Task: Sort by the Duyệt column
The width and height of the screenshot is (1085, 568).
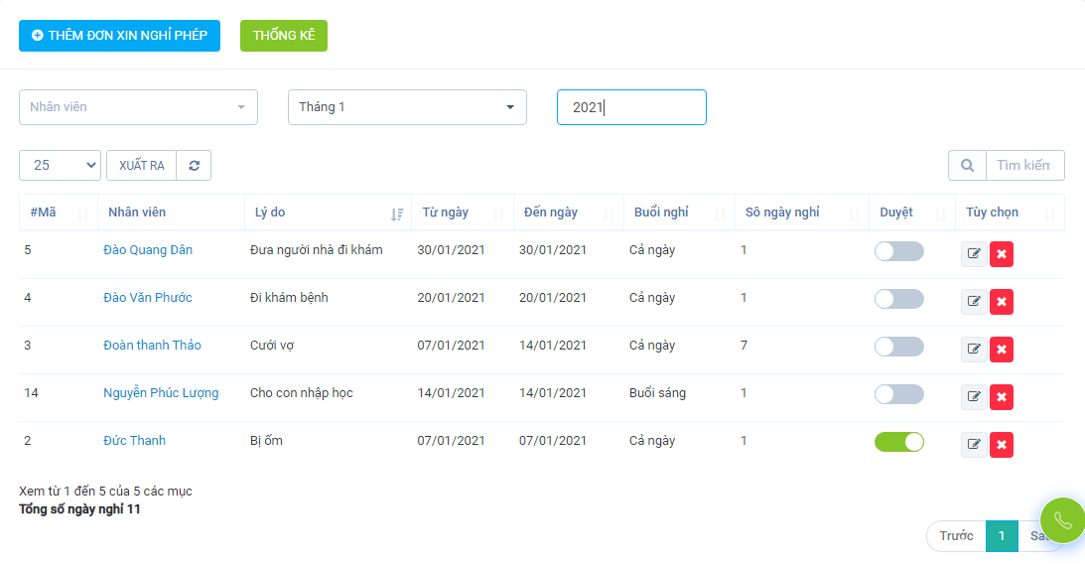Action: click(x=912, y=213)
